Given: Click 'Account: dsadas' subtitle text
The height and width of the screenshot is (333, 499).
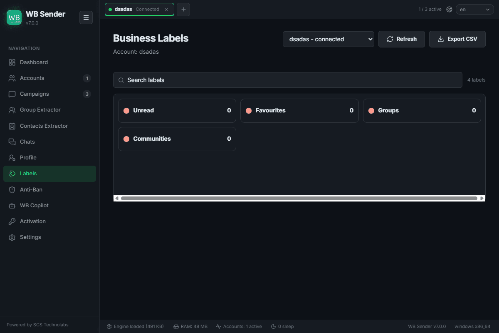Looking at the screenshot, I should (x=136, y=52).
